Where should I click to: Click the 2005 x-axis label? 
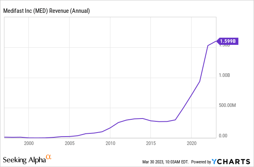pyautogui.click(x=70, y=143)
